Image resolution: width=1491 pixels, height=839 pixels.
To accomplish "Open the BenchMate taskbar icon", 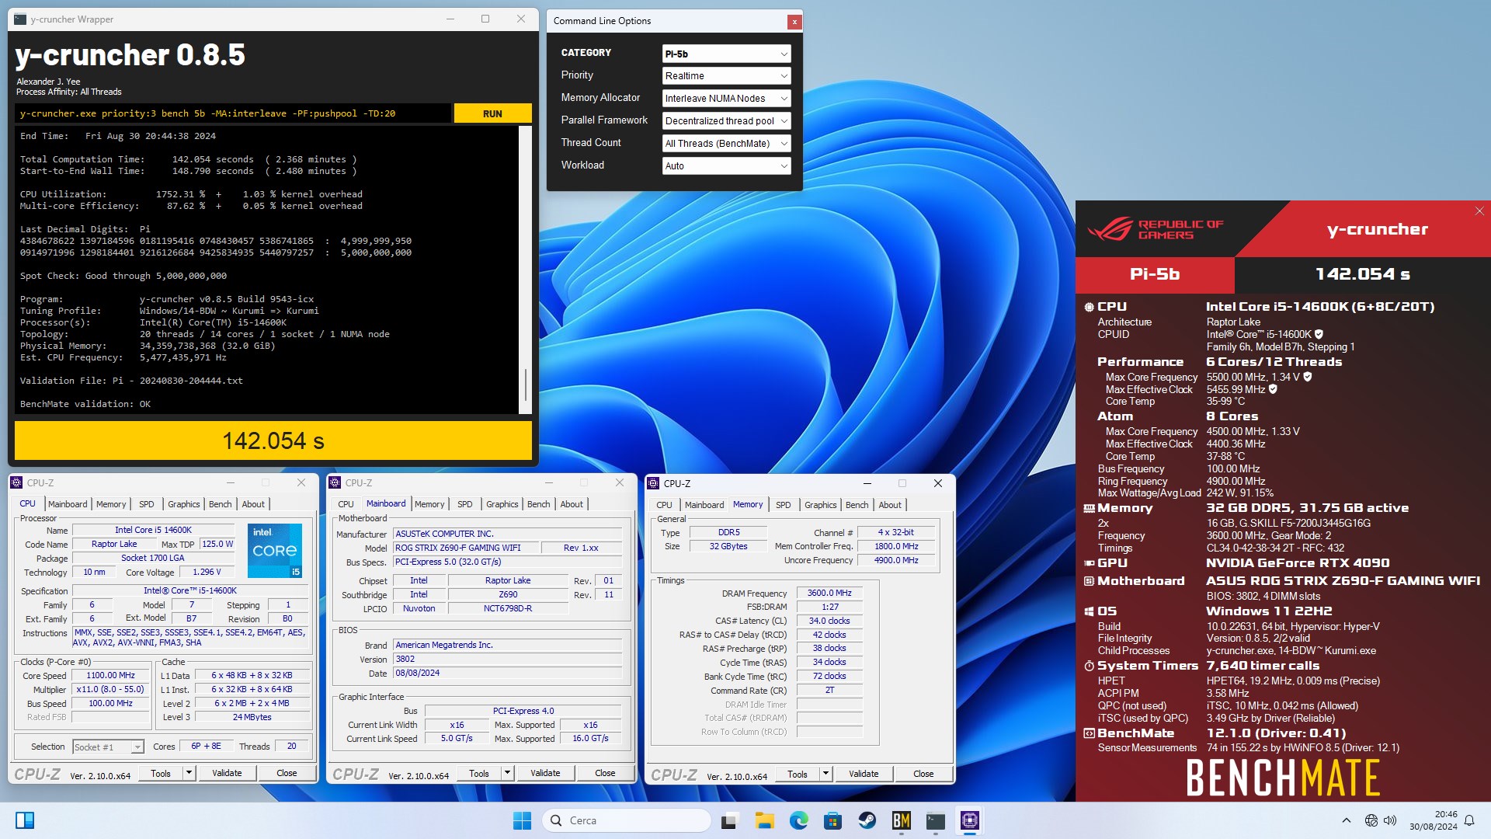I will (x=901, y=820).
